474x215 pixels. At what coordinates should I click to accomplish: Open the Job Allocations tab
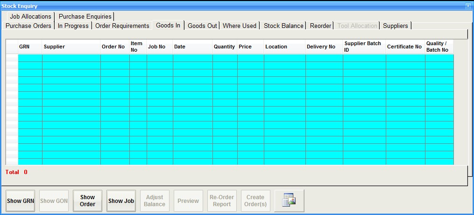click(x=30, y=16)
